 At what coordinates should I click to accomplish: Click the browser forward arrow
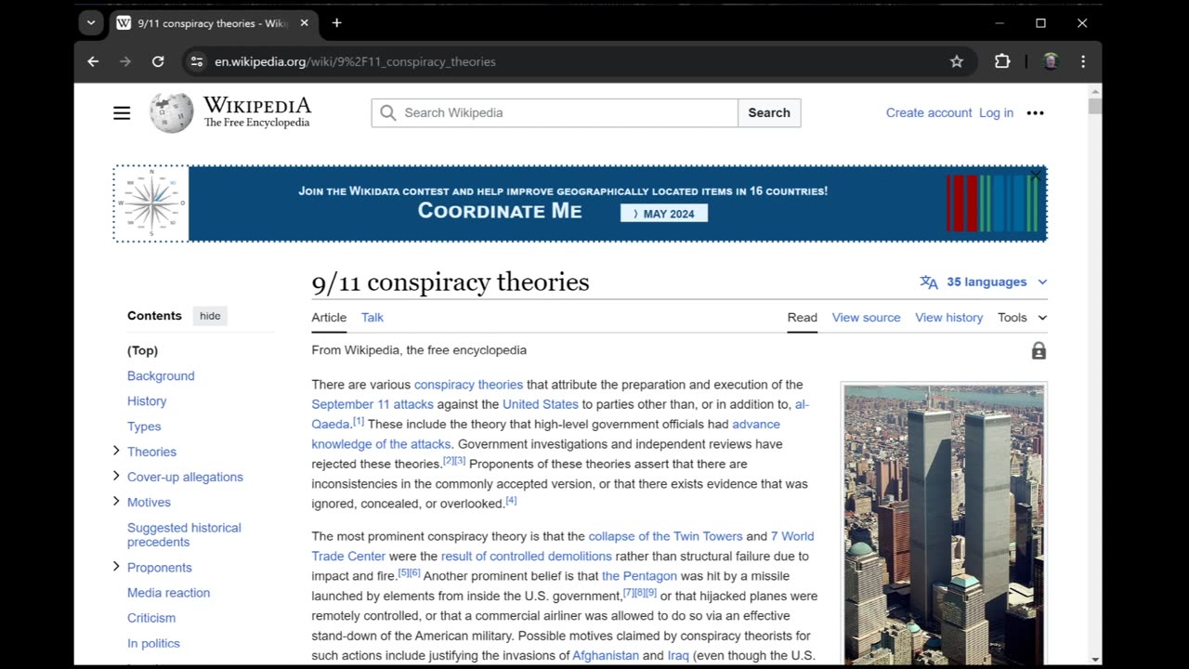pos(125,61)
